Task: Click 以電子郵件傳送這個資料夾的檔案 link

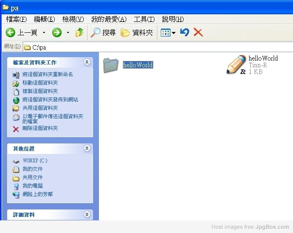Action: (x=53, y=119)
